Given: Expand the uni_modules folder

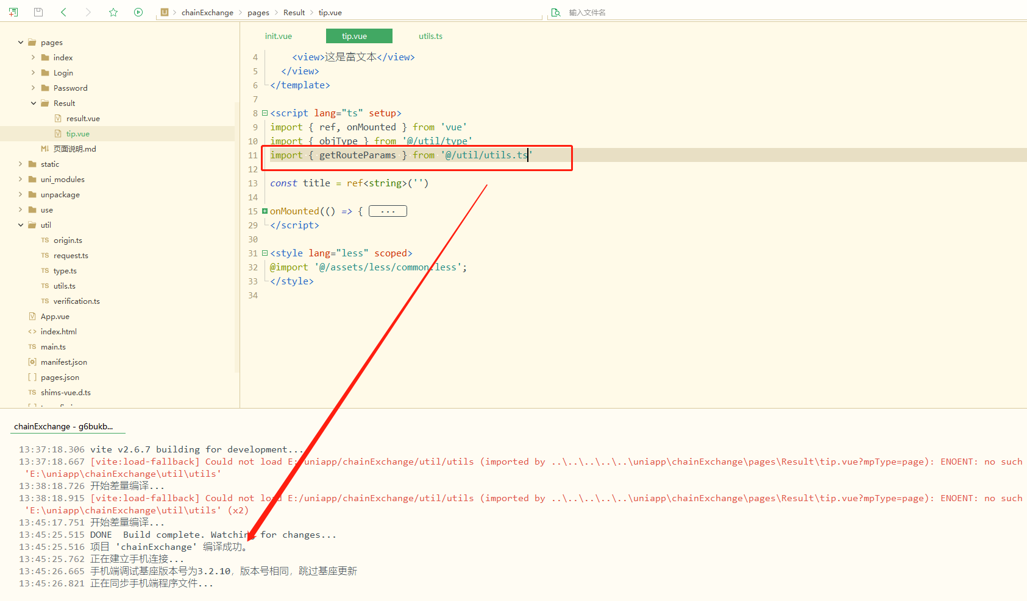Looking at the screenshot, I should point(21,179).
